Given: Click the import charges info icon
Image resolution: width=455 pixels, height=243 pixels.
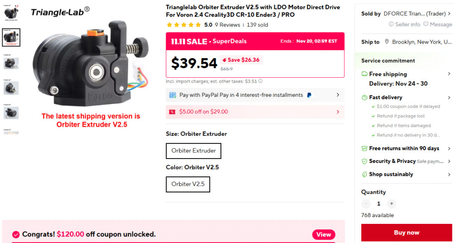Looking at the screenshot, I should point(260,81).
